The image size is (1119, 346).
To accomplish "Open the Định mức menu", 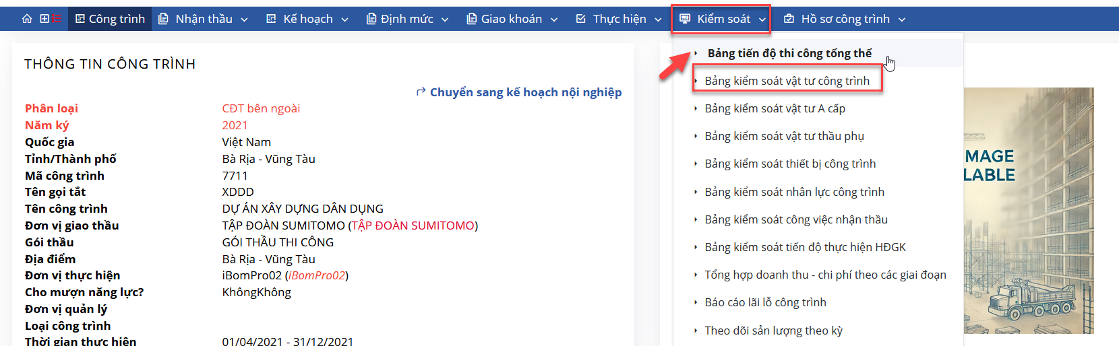I will (407, 19).
